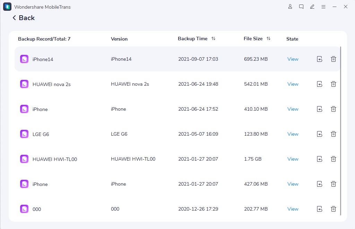This screenshot has width=355, height=229.
Task: View the iPhone backup from 2021-06-24
Action: click(x=293, y=109)
